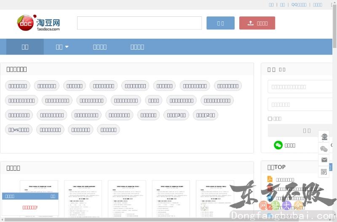Click the gray login submit button
This screenshot has width=337, height=222.
[300, 130]
